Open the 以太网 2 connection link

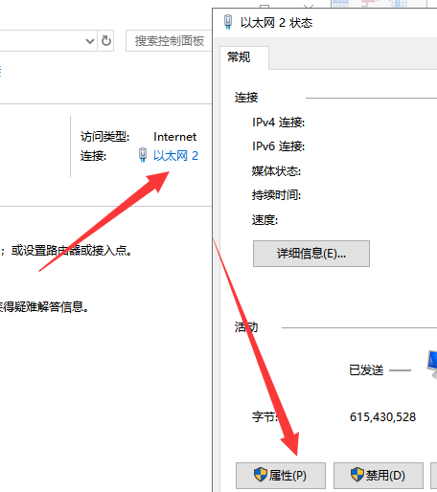point(175,156)
